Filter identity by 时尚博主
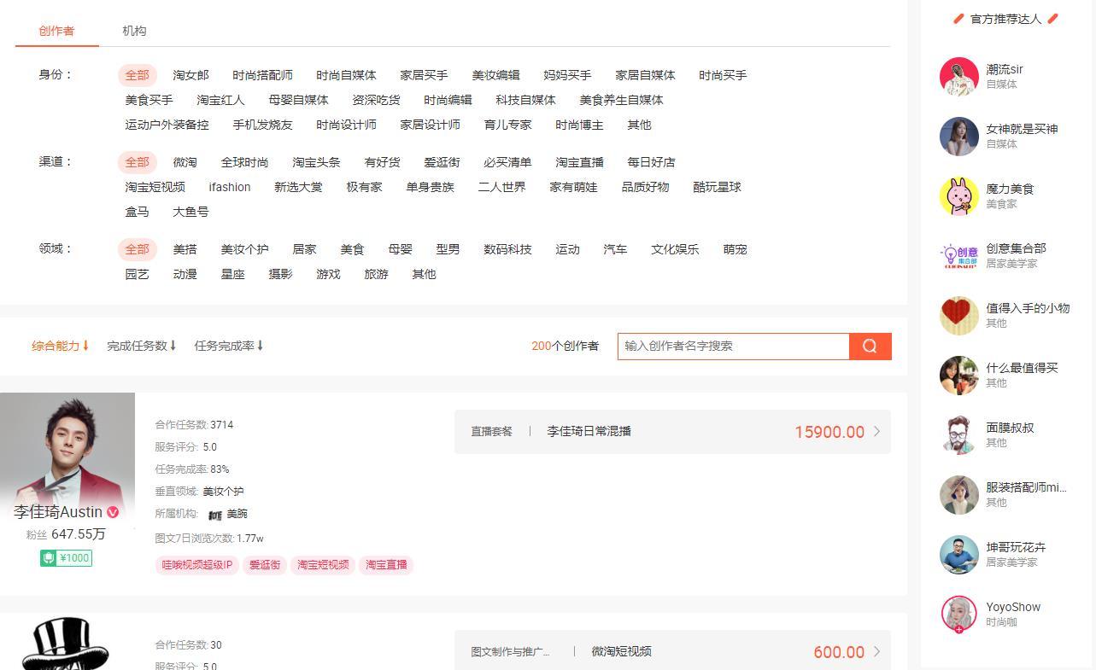 pyautogui.click(x=579, y=125)
